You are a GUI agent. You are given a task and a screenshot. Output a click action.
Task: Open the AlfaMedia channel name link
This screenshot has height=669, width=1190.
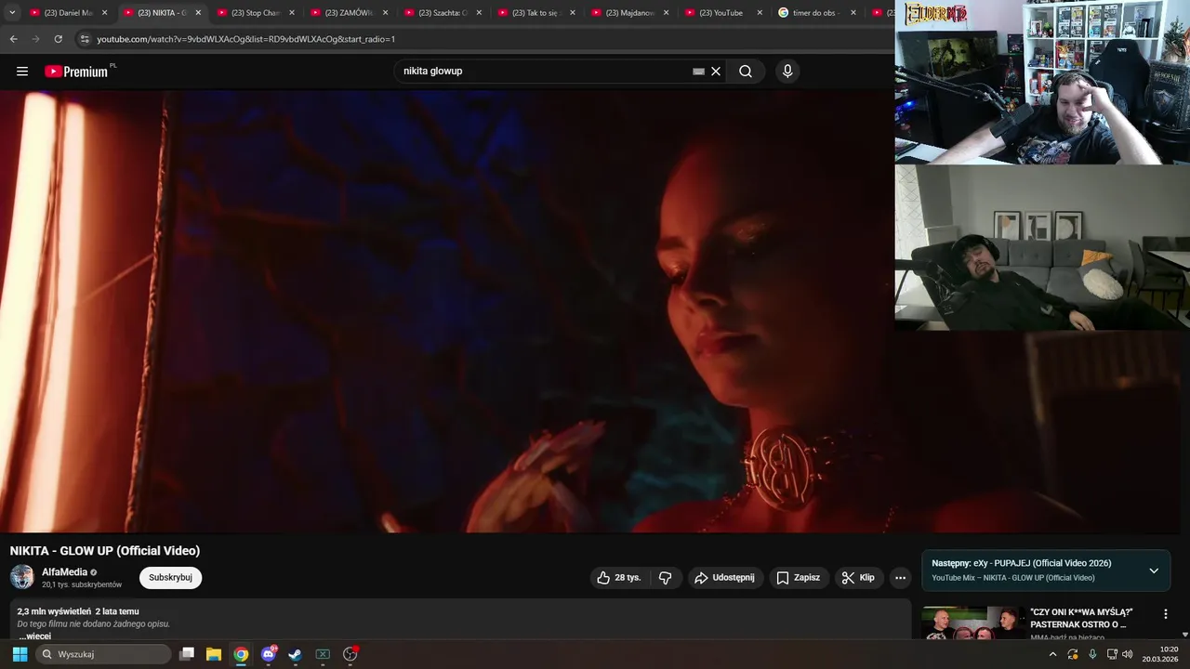[x=65, y=572]
